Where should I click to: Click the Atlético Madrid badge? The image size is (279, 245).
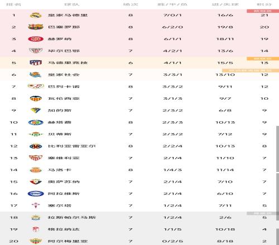tap(36, 63)
